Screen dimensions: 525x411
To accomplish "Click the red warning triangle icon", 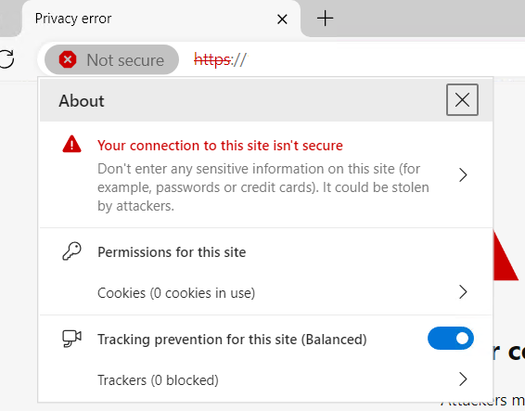I will [71, 144].
